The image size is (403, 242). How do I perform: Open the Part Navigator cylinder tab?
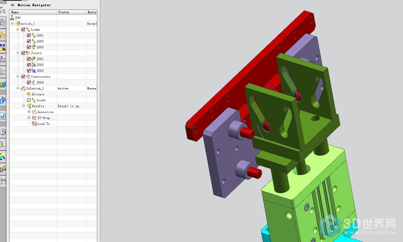[x=3, y=60]
